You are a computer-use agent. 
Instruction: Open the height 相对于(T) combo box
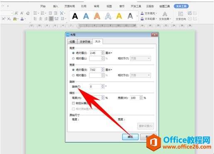[140, 58]
